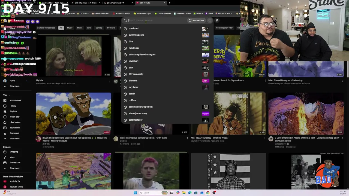The width and height of the screenshot is (349, 196).
Task: Open the 'Your videos' sidebar icon
Action: point(5,128)
